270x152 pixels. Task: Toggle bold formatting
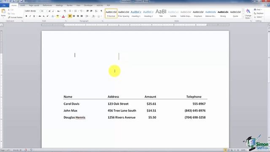(x=26, y=16)
